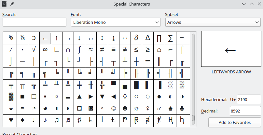Pick the female sign symbol

pyautogui.click(x=147, y=108)
